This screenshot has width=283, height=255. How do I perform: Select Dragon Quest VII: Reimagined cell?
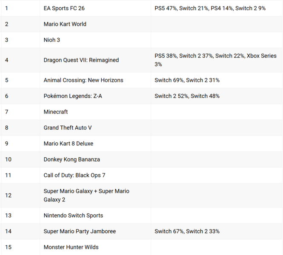(81, 60)
